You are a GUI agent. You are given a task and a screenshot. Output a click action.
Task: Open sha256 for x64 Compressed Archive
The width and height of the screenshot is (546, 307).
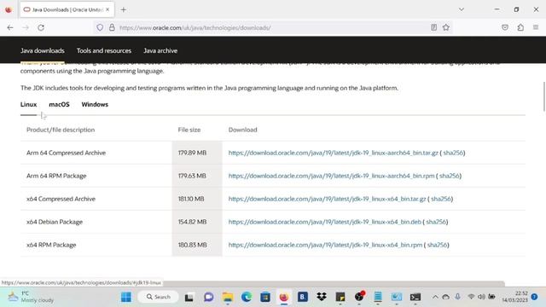click(x=441, y=199)
